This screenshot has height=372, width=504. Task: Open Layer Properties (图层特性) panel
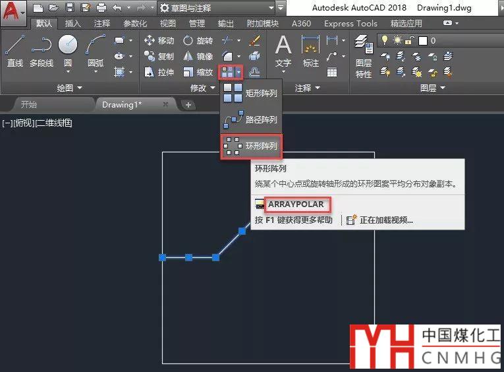364,57
